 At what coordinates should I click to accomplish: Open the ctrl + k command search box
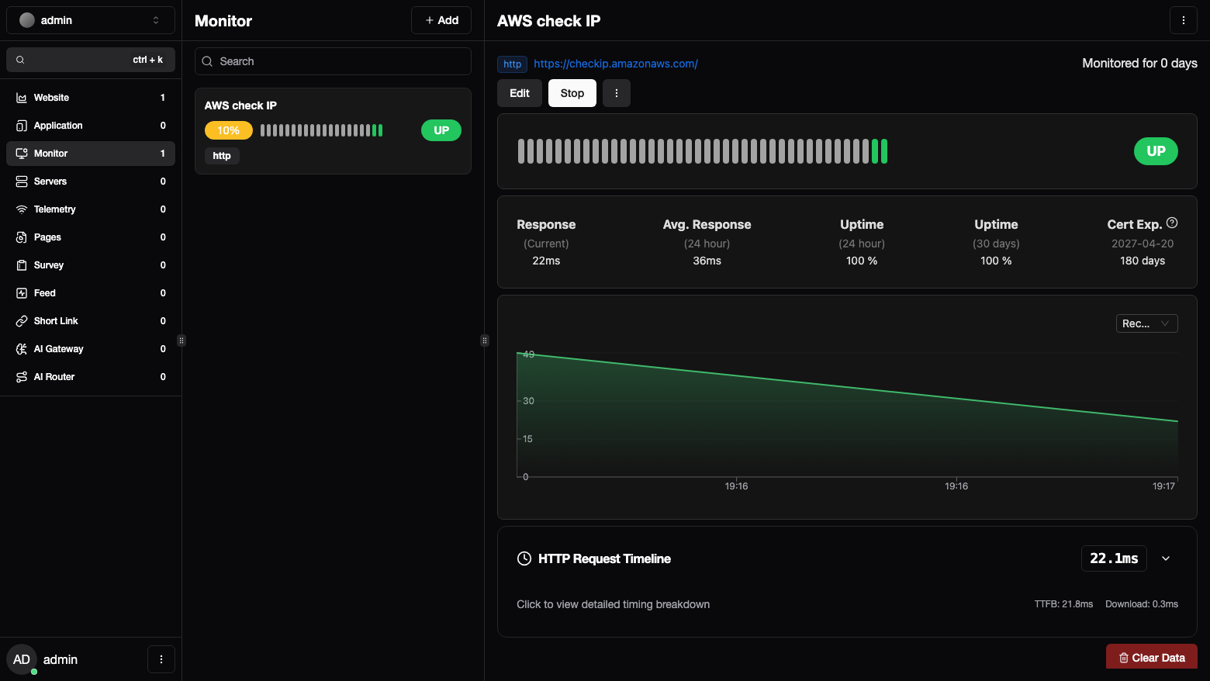pos(91,60)
